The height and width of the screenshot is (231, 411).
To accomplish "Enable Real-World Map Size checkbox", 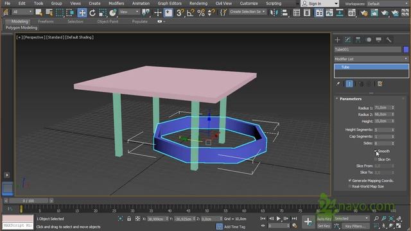I will 349,187.
